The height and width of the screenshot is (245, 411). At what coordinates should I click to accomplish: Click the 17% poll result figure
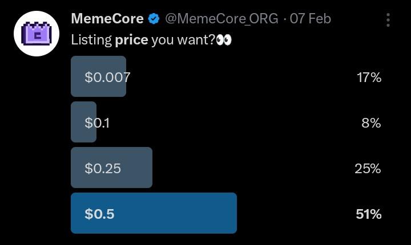coord(369,77)
